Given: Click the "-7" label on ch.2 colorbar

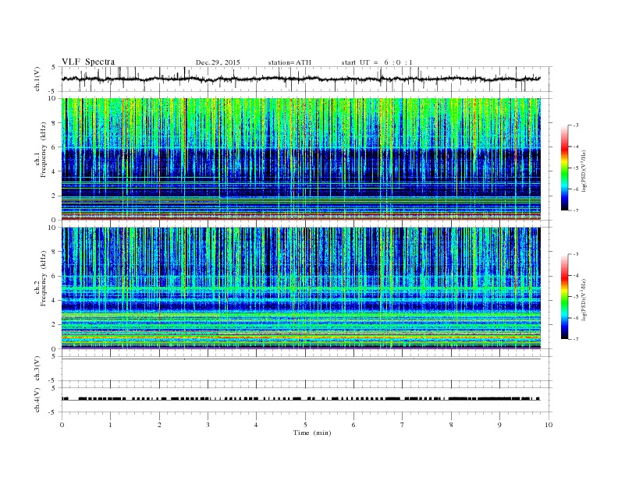Looking at the screenshot, I should [576, 339].
